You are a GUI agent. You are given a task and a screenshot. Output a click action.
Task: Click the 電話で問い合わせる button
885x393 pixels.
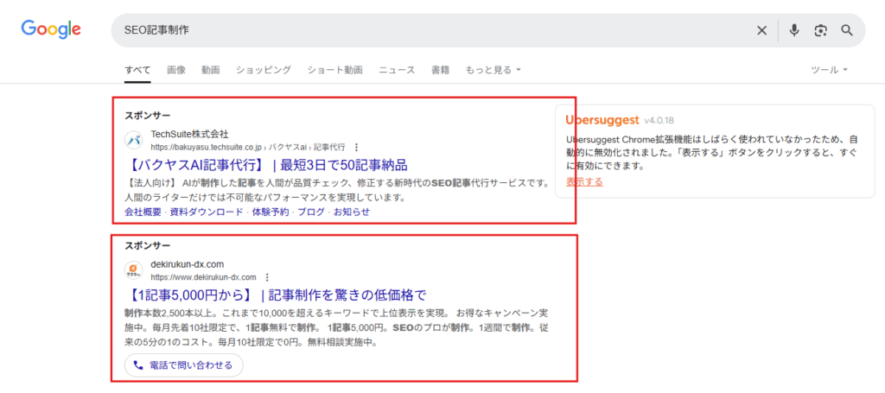tap(184, 365)
